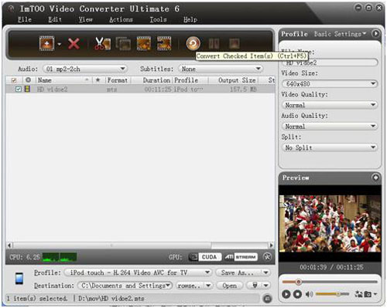Toggle the check-all header checkbox
The height and width of the screenshot is (308, 387).
(x=14, y=80)
